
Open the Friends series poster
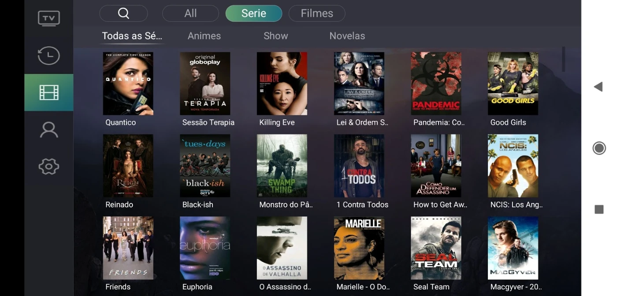coord(128,248)
